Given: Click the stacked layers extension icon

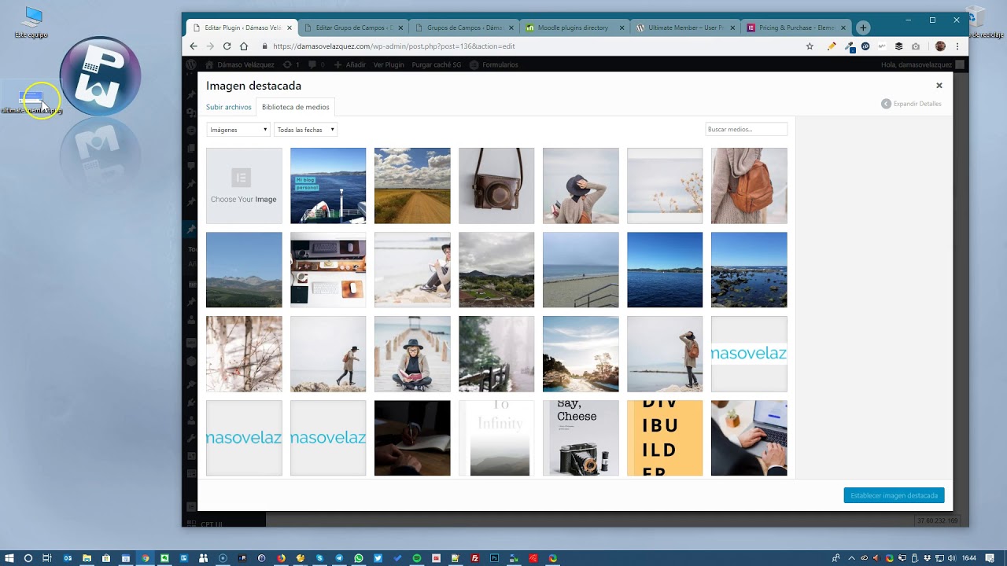Looking at the screenshot, I should point(899,46).
